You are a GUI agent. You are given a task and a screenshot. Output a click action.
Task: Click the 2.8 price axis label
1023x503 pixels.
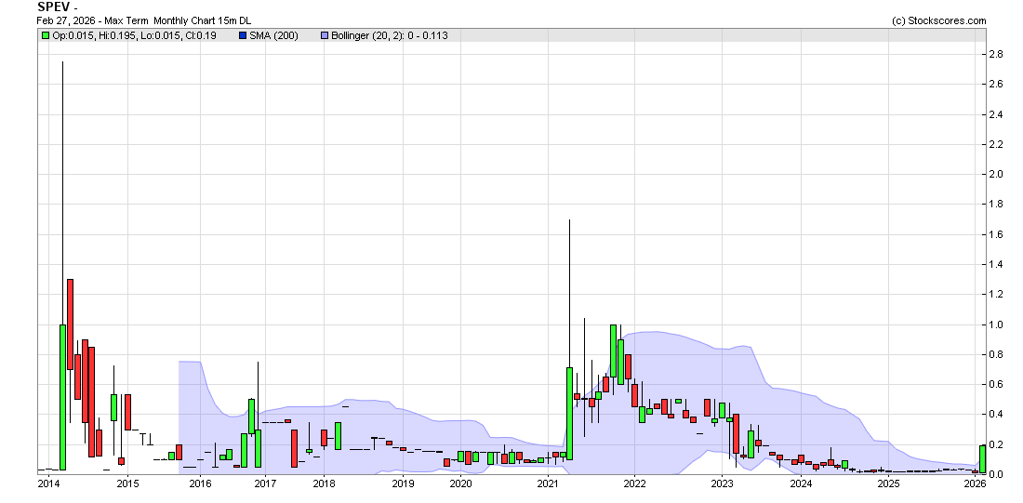(x=996, y=54)
